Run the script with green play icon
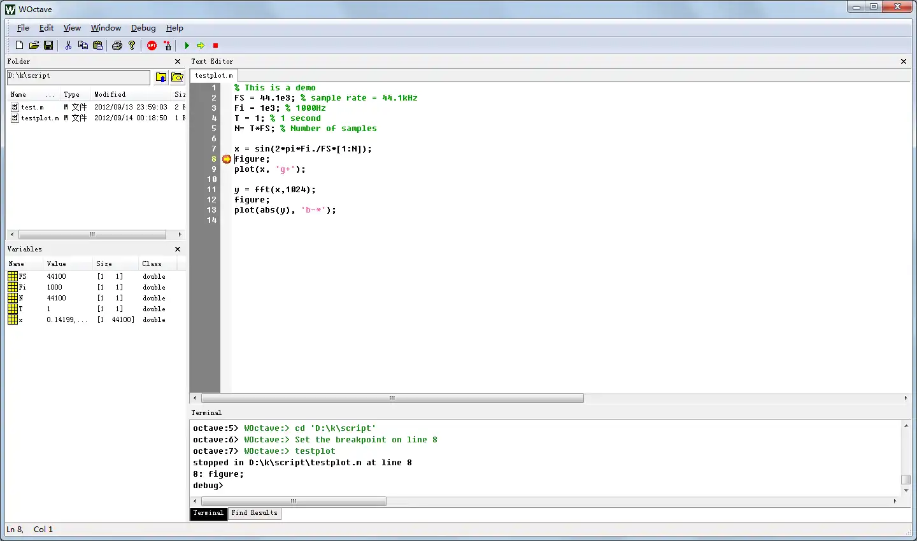This screenshot has width=917, height=541. [187, 45]
